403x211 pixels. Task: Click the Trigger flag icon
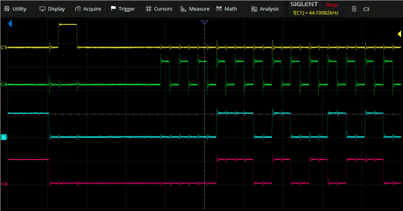[113, 9]
